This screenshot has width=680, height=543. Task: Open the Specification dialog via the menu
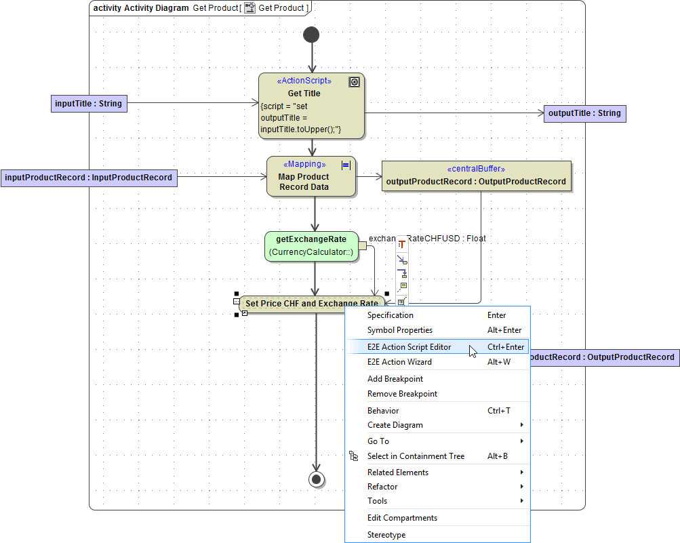click(x=390, y=315)
